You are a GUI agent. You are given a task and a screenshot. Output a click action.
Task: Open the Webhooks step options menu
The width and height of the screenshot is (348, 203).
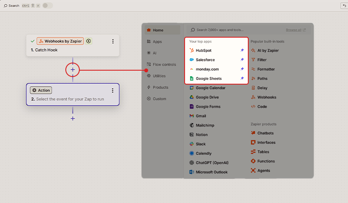[113, 41]
